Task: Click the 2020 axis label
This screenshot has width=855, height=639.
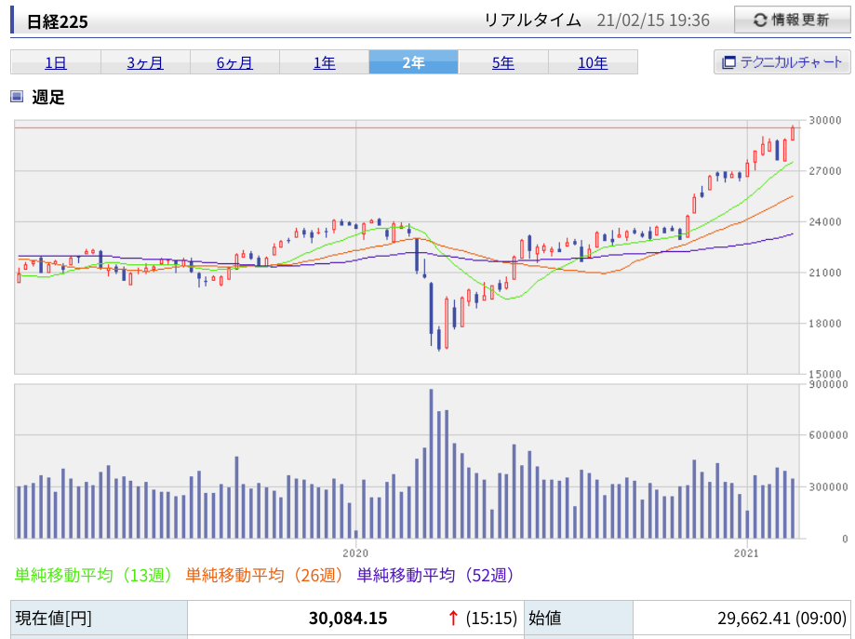Action: pos(355,553)
